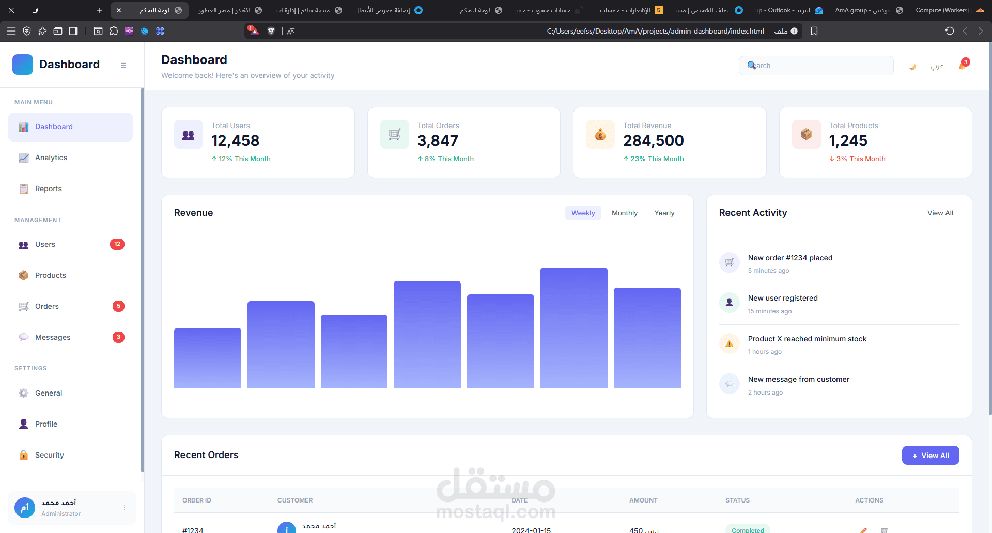Screen dimensions: 992x533
Task: Click the new message activity bubble icon
Action: click(x=730, y=384)
